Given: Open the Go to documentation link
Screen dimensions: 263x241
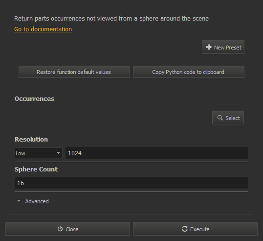Looking at the screenshot, I should (x=43, y=29).
